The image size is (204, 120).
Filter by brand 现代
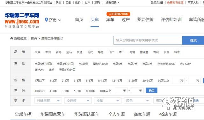click(x=90, y=52)
